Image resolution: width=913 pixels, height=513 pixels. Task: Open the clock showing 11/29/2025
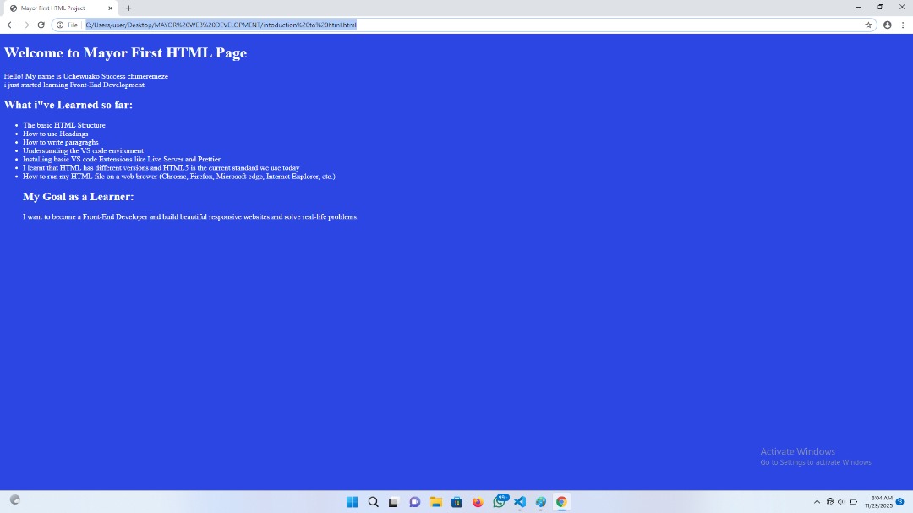click(x=878, y=502)
